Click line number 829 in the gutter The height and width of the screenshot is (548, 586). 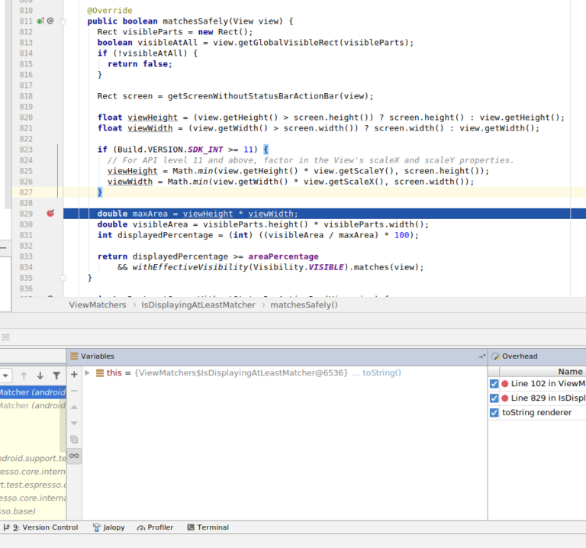pyautogui.click(x=26, y=214)
